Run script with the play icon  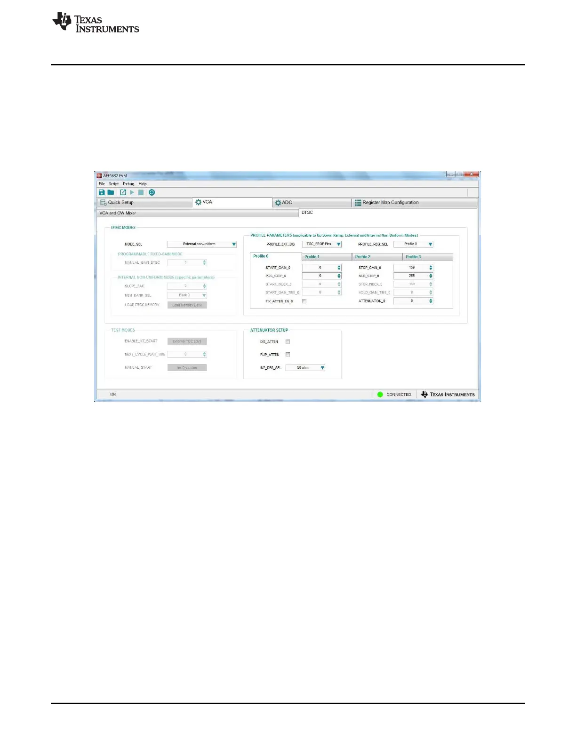point(132,192)
